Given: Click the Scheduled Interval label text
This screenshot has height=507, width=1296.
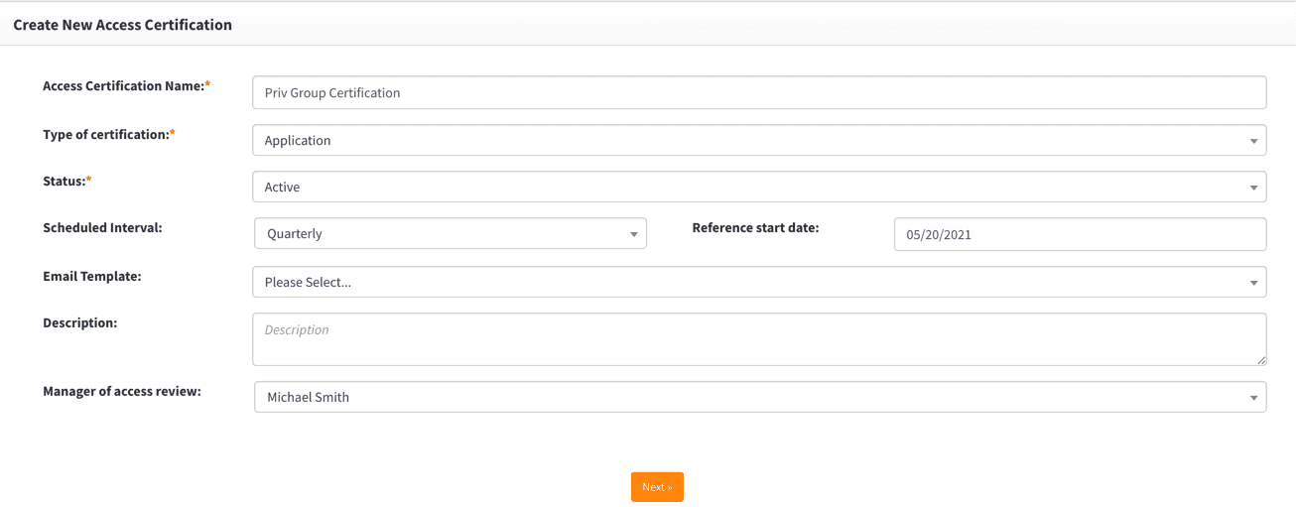Looking at the screenshot, I should click(x=102, y=227).
